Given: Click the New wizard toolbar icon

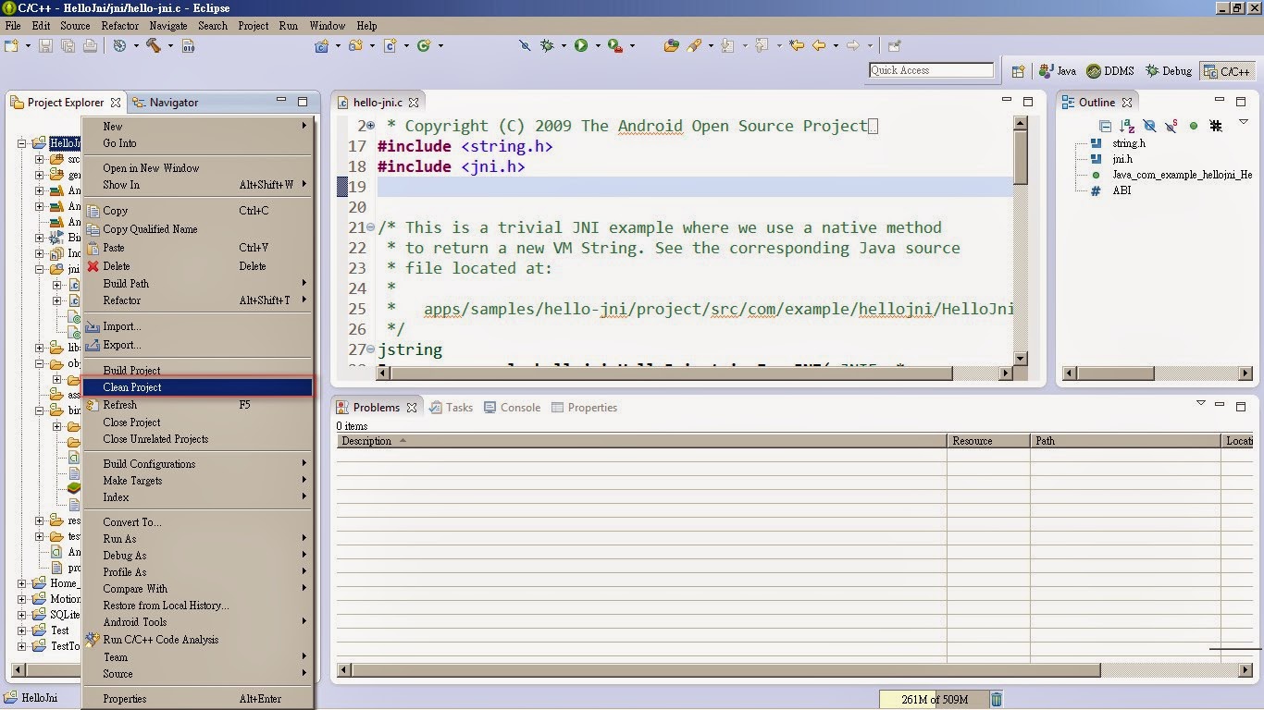Looking at the screenshot, I should coord(11,45).
